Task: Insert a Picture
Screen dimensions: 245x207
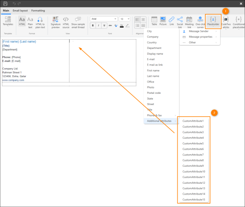Action: pyautogui.click(x=163, y=21)
